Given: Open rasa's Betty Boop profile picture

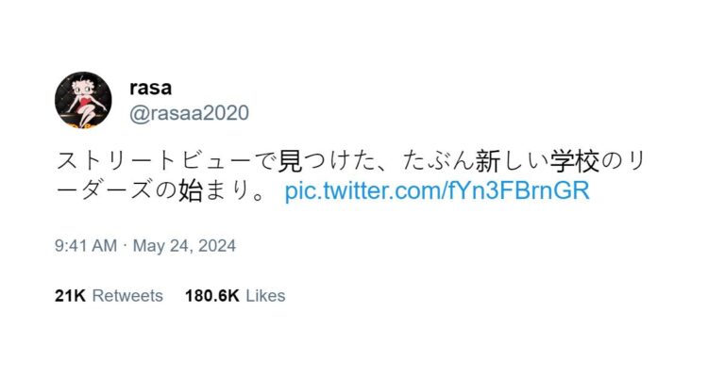Looking at the screenshot, I should click(x=83, y=100).
